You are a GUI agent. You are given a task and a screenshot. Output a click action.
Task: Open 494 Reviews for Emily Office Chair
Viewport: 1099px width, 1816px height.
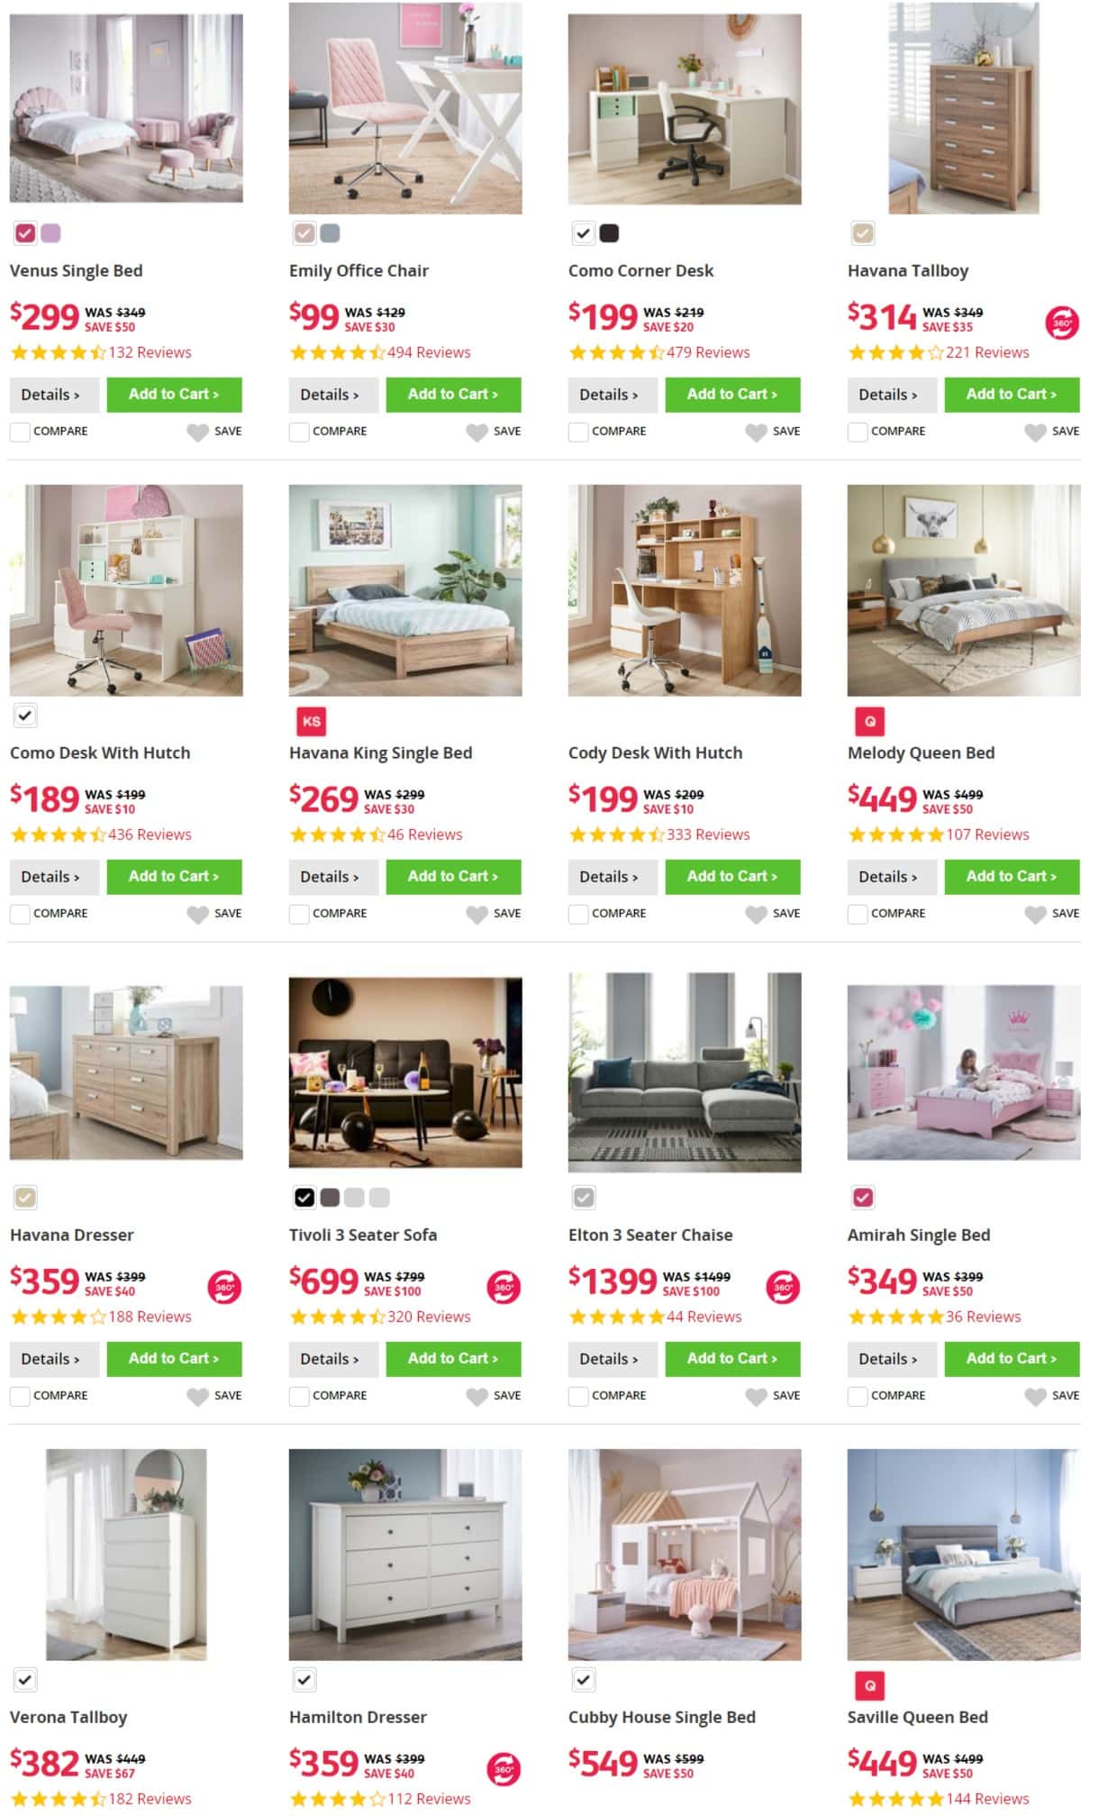(x=429, y=352)
